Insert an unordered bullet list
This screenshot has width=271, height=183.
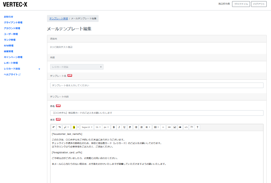point(136,127)
